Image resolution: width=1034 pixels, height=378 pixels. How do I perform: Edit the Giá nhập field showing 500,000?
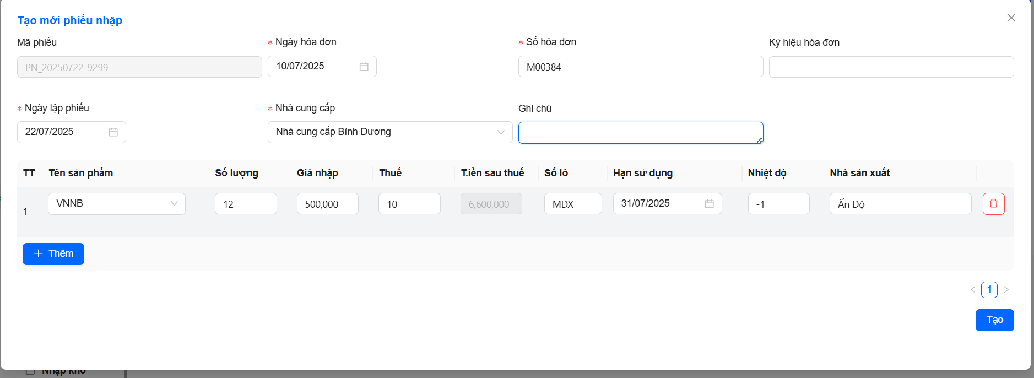click(x=327, y=204)
